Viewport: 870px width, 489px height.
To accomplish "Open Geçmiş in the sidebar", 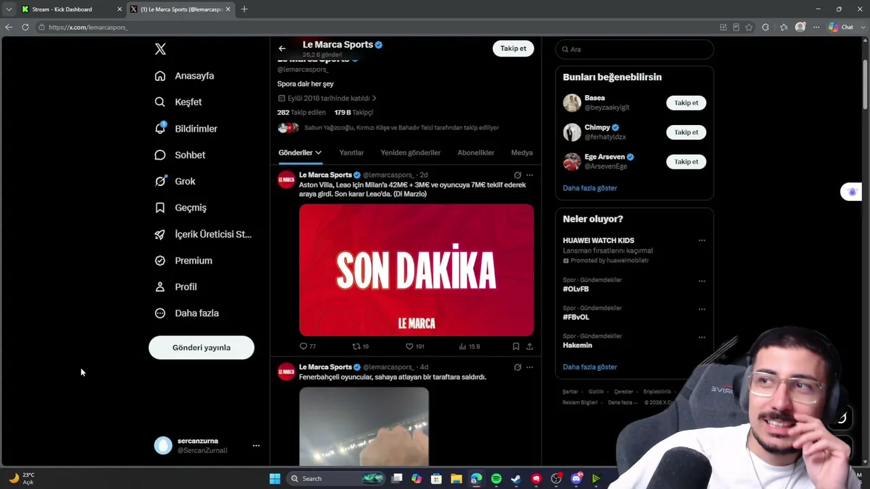I will click(180, 208).
